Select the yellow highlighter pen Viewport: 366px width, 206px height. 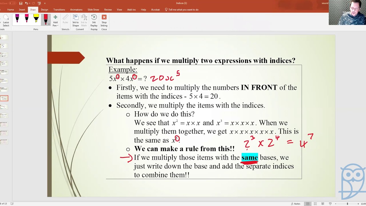[36, 19]
